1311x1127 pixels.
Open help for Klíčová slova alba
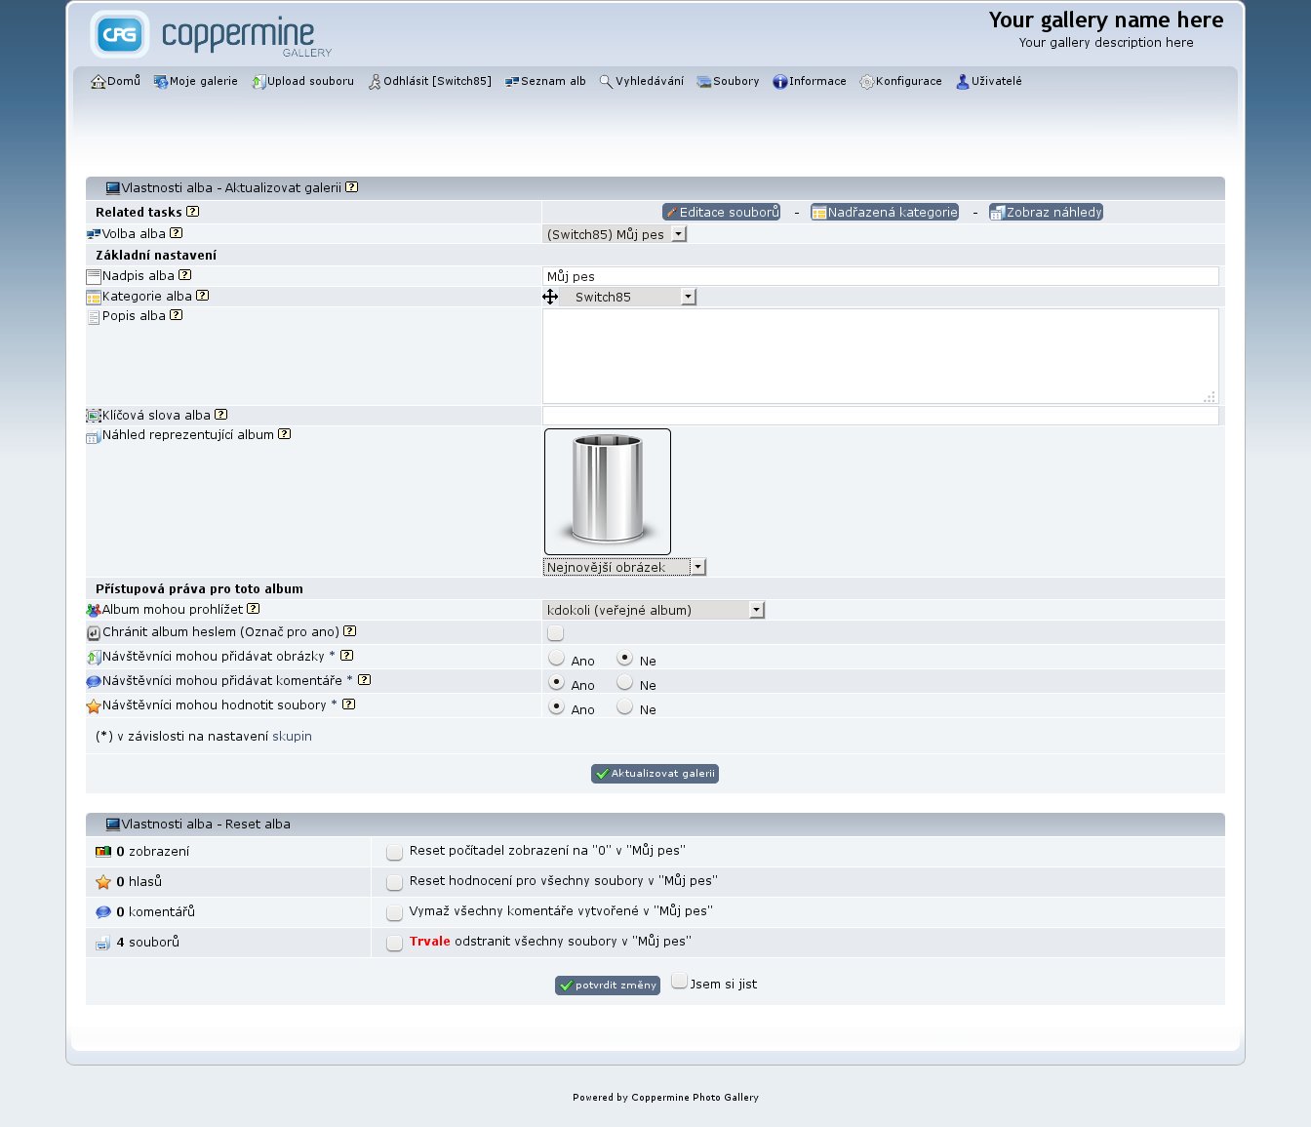(220, 415)
